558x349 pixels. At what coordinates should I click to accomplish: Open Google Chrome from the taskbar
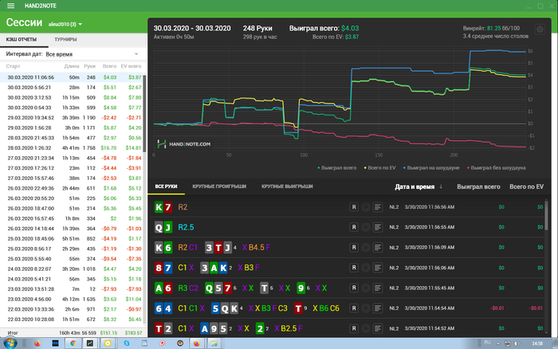click(x=73, y=343)
